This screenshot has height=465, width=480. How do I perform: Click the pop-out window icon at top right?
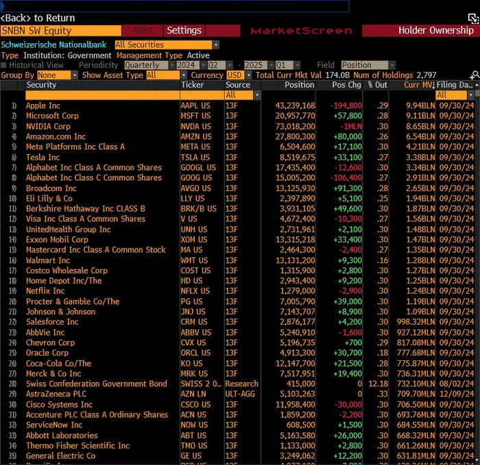[472, 18]
